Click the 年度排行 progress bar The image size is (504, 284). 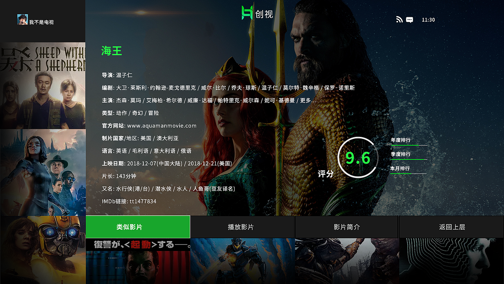409,145
